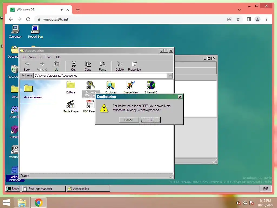
Task: Click the Forward arrow in Accessories toolbar
Action: coord(42,66)
